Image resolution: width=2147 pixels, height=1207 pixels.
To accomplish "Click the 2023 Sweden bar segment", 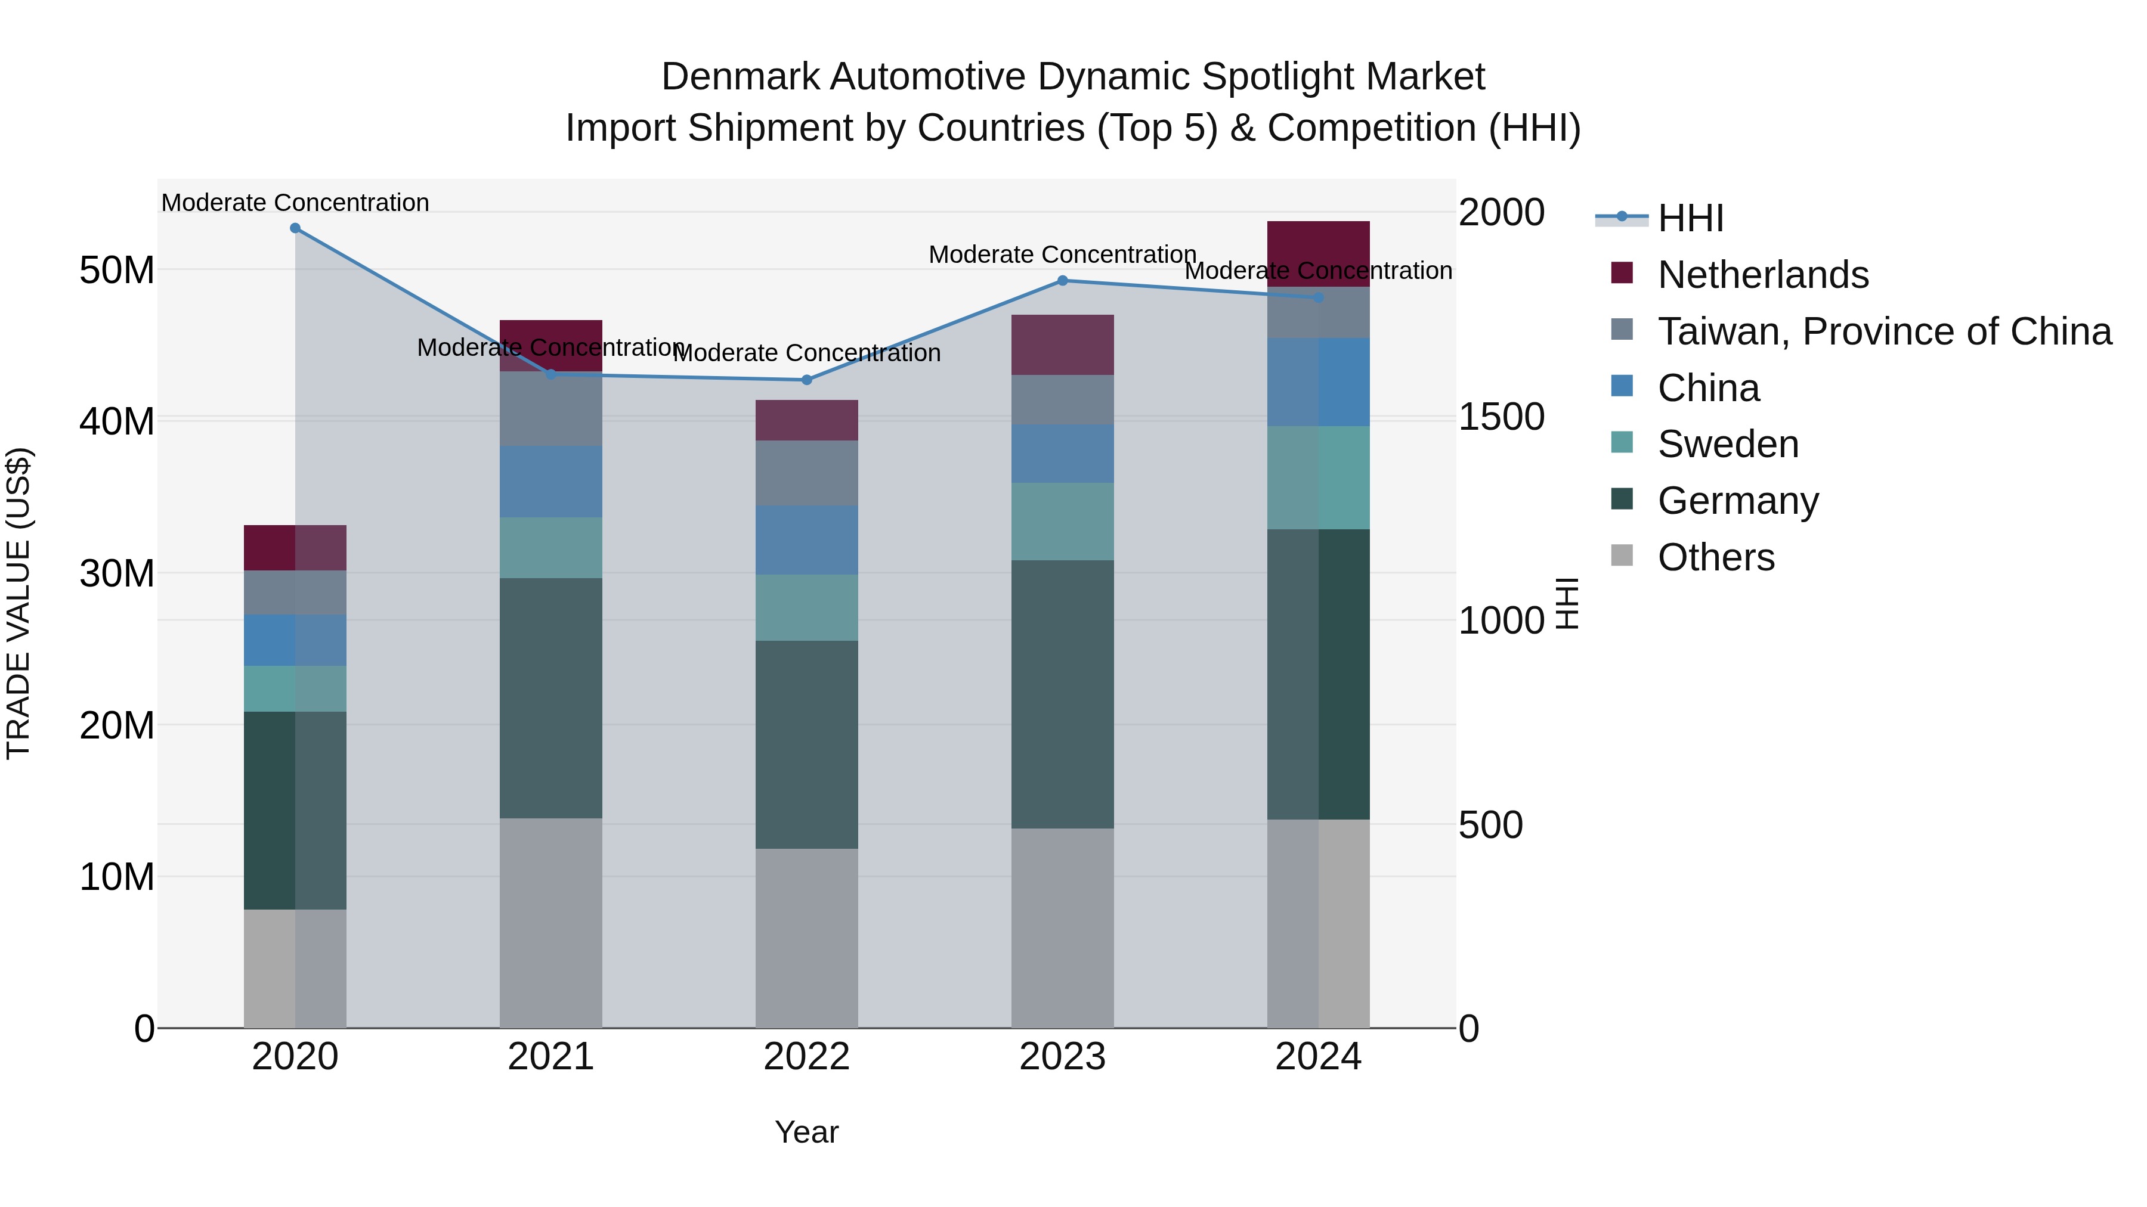I will click(1063, 522).
